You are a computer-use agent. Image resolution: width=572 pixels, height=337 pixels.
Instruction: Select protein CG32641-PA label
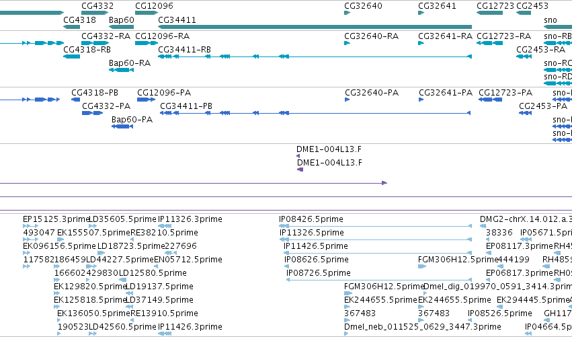click(446, 93)
